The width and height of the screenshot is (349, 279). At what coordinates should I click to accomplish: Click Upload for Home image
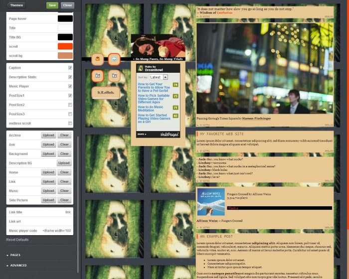click(x=48, y=172)
